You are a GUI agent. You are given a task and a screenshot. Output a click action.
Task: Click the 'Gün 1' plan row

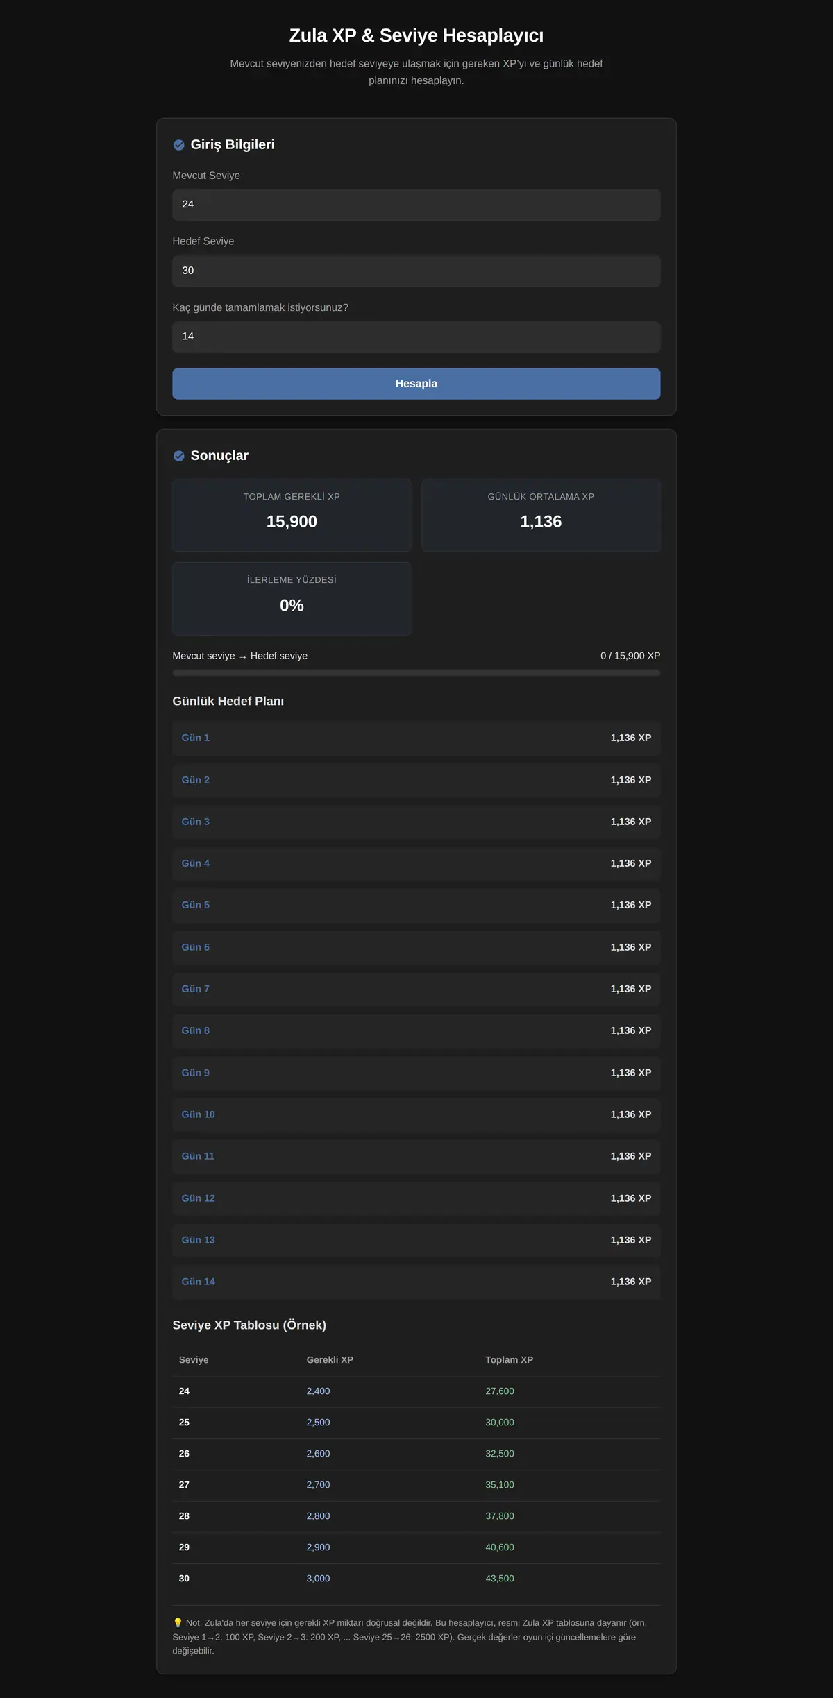click(416, 738)
